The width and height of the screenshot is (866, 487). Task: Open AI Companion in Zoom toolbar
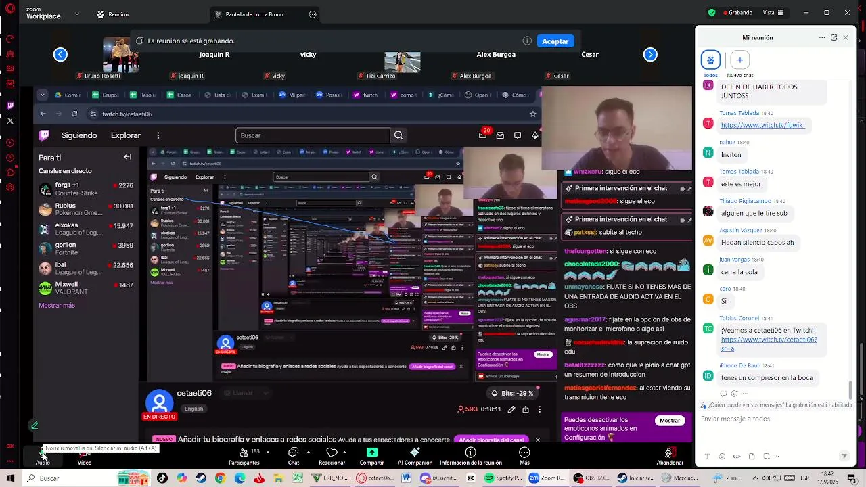[x=415, y=456]
